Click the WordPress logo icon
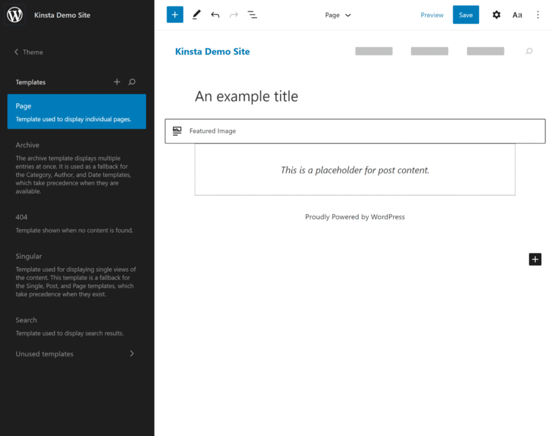This screenshot has width=553, height=436. coord(15,15)
